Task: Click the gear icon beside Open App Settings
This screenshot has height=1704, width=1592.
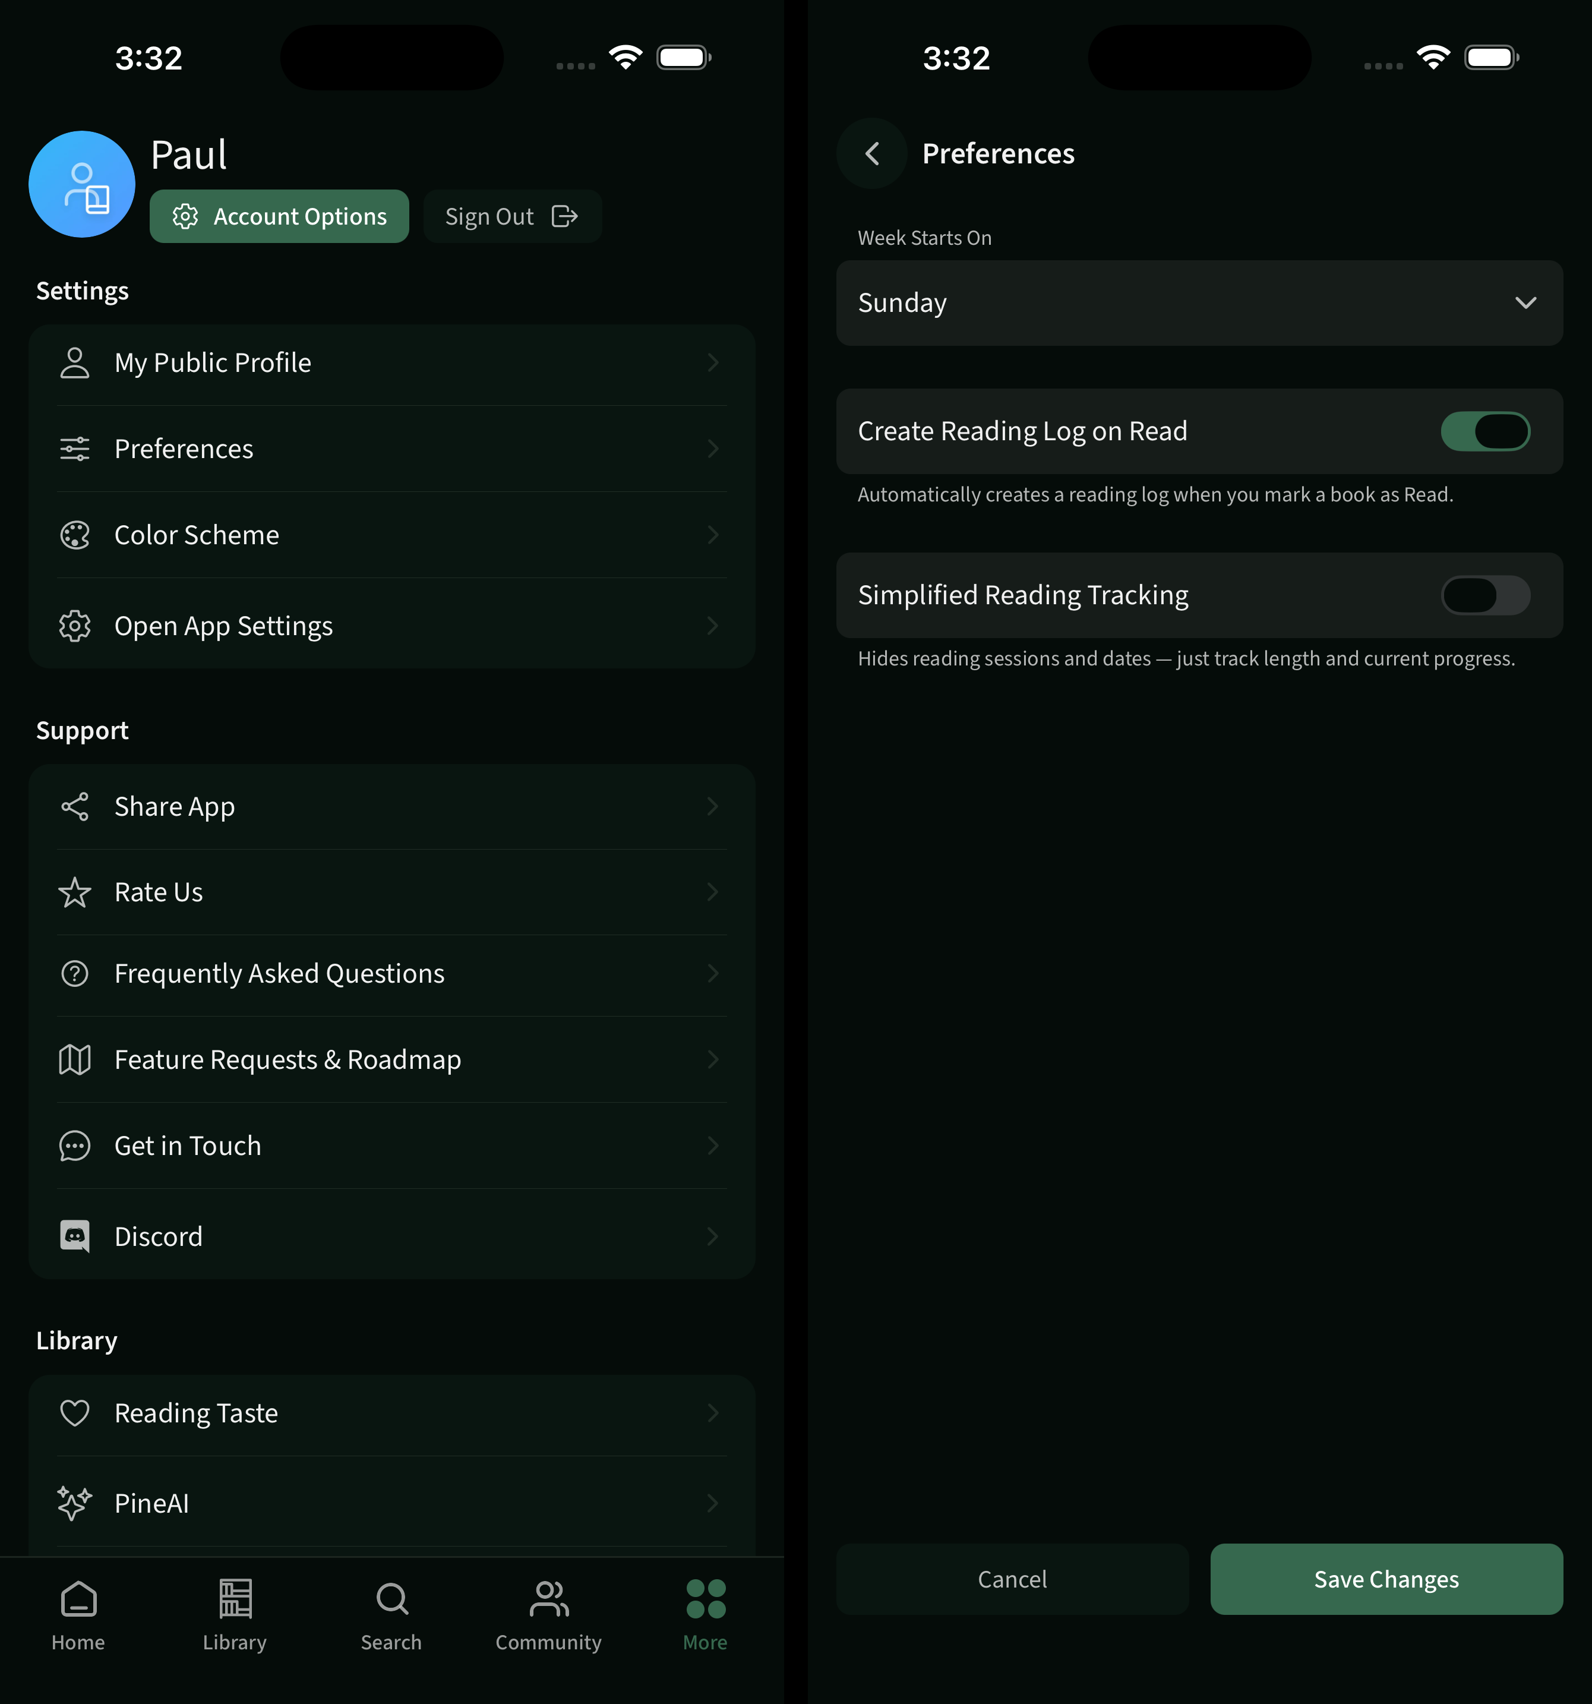Action: 74,626
